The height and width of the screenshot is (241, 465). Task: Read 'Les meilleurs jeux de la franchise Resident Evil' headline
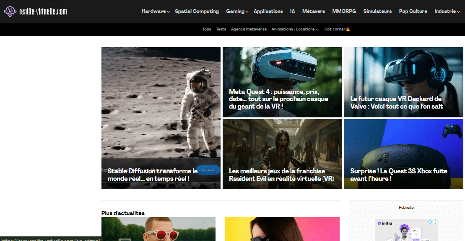tap(281, 175)
